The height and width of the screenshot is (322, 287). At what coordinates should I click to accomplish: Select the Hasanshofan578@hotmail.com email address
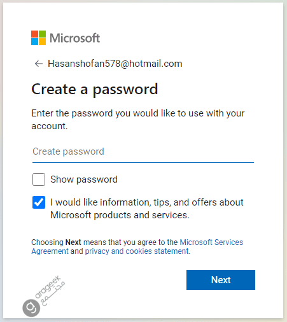pos(115,64)
